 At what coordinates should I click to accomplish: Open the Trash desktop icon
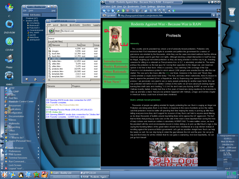pos(232,12)
